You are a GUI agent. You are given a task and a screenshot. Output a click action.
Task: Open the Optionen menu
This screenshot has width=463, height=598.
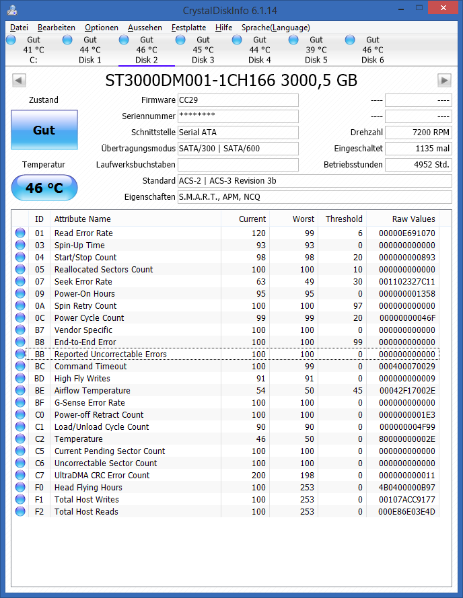(102, 28)
